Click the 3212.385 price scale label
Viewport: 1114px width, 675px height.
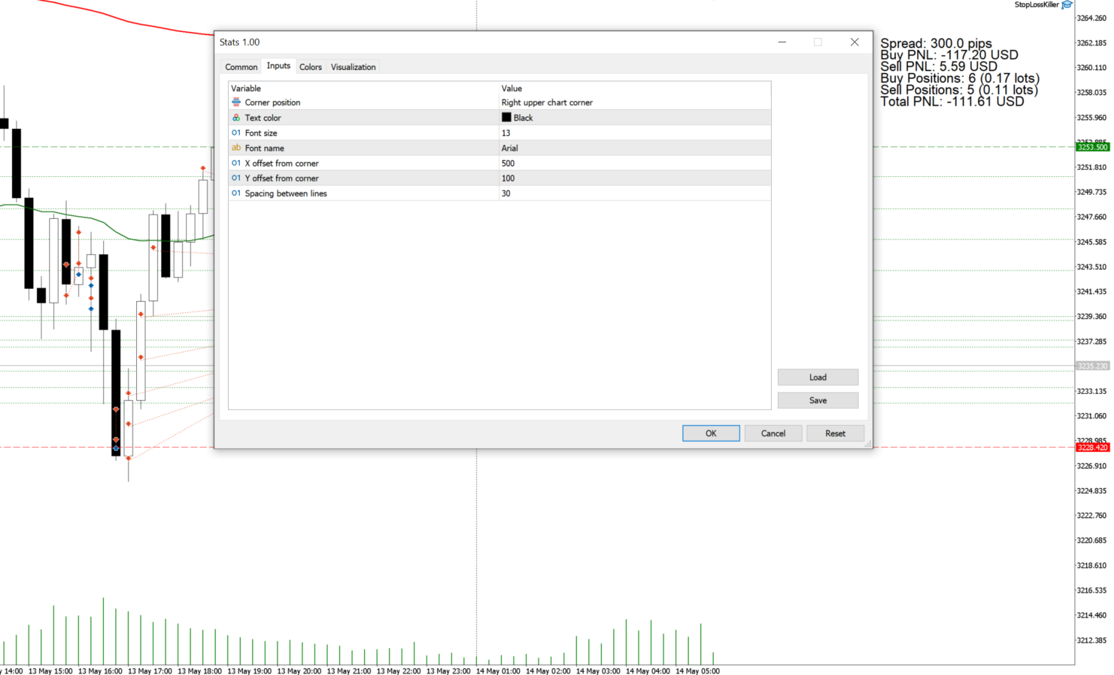(1092, 640)
